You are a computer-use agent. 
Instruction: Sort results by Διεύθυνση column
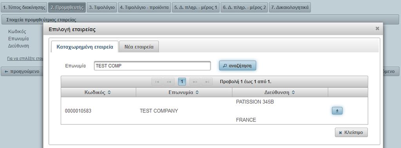280,93
